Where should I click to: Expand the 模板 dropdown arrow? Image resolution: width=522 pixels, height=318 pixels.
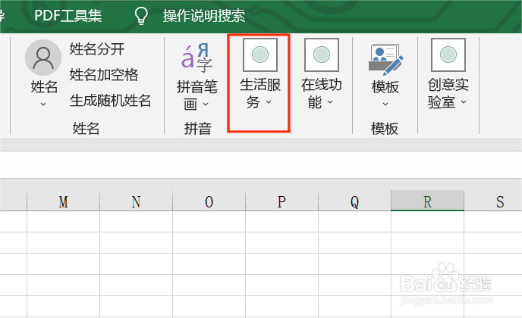click(x=385, y=104)
